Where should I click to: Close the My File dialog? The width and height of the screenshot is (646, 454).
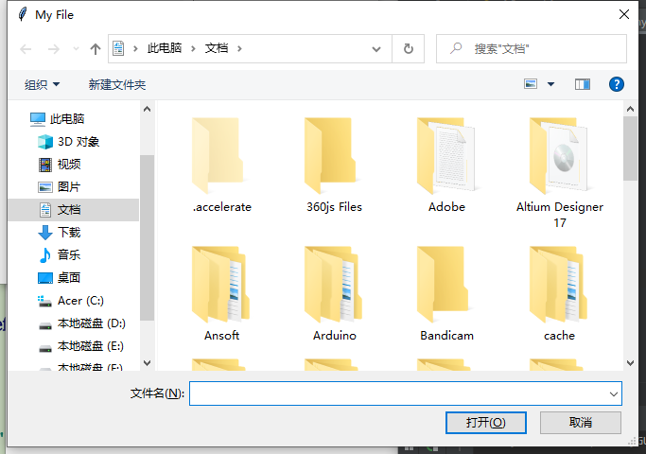(623, 15)
